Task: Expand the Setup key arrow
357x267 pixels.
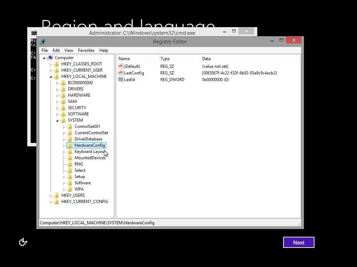Action: (x=64, y=177)
